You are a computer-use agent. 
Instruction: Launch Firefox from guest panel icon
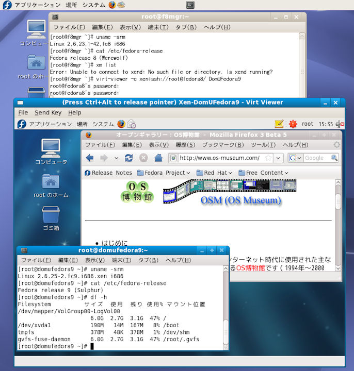[x=121, y=124]
